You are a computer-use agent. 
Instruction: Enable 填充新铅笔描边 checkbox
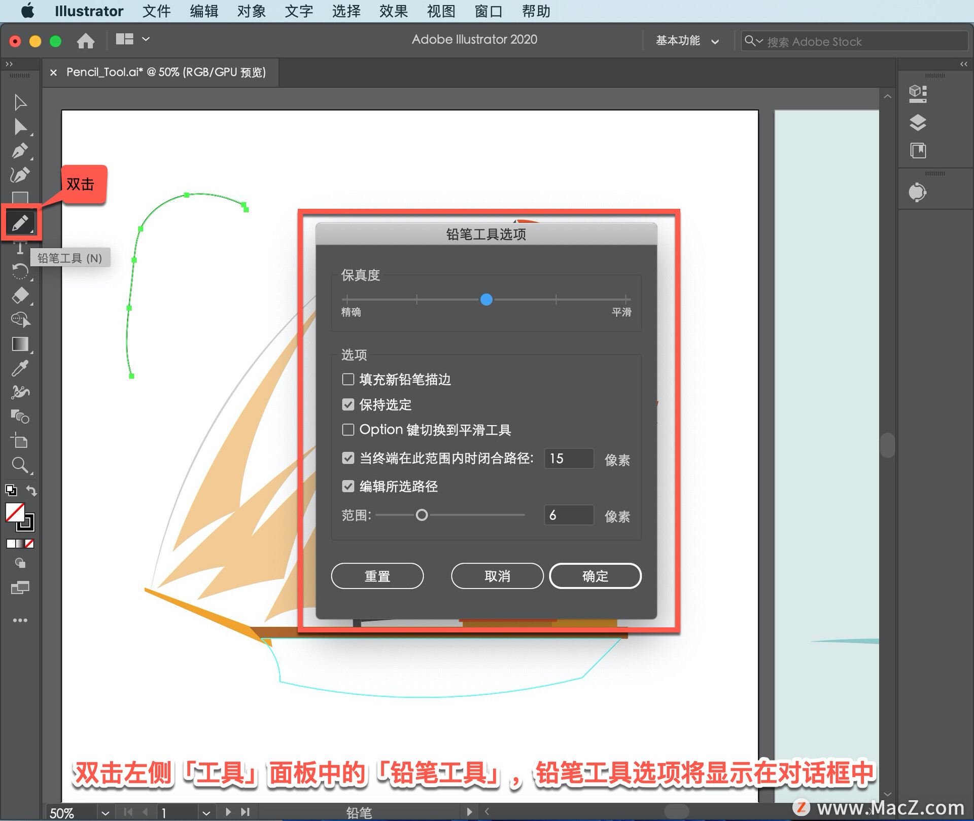pos(348,379)
